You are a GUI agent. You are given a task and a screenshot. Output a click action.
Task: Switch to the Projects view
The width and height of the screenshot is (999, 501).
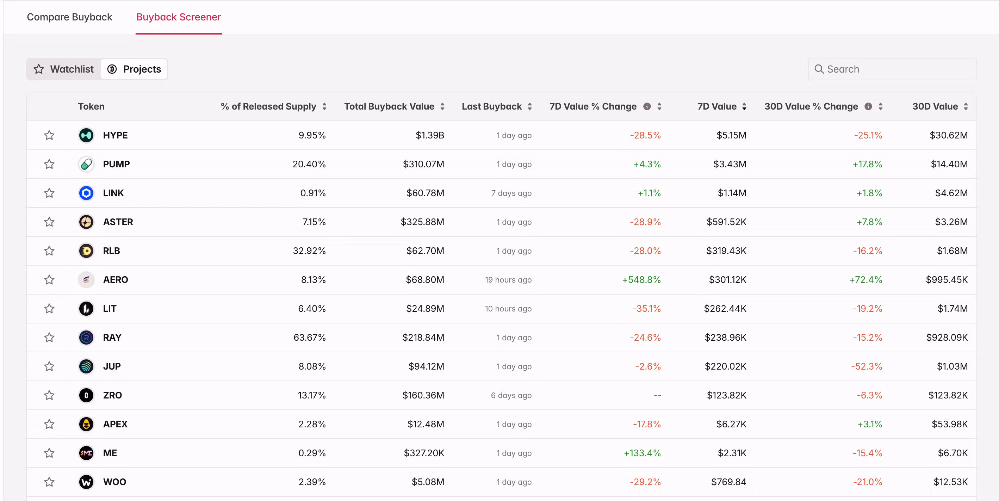pos(134,69)
